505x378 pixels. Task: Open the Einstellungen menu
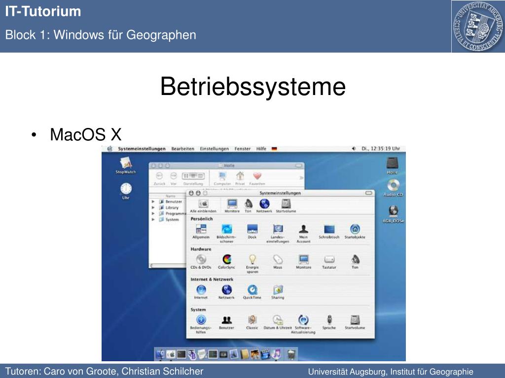coord(214,149)
